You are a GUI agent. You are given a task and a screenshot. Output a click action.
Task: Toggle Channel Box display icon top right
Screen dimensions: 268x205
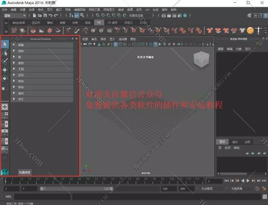pos(266,16)
